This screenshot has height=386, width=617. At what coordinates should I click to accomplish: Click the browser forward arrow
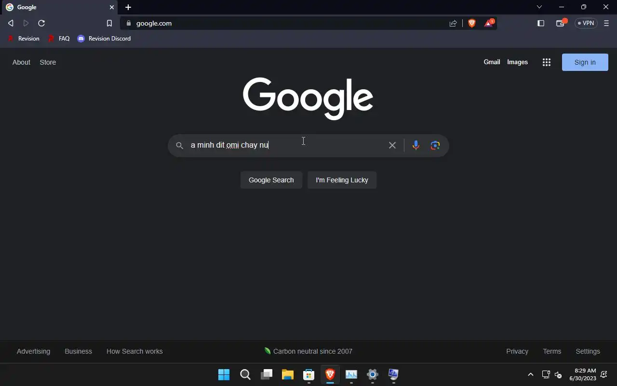click(x=26, y=23)
